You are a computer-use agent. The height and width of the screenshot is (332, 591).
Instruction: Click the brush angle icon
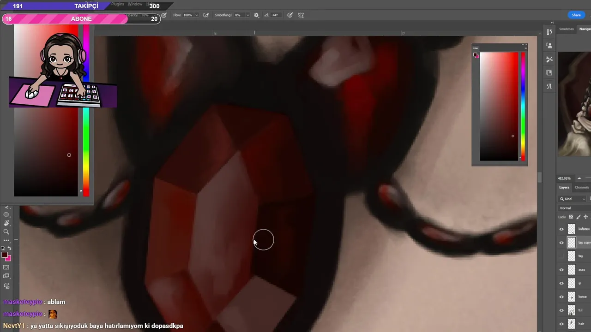[266, 15]
